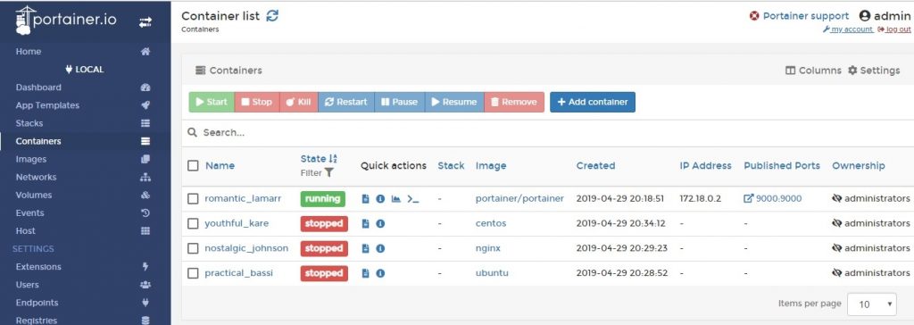914x325 pixels.
Task: Open inspect icon for nostalgic_johnson
Action: point(380,248)
